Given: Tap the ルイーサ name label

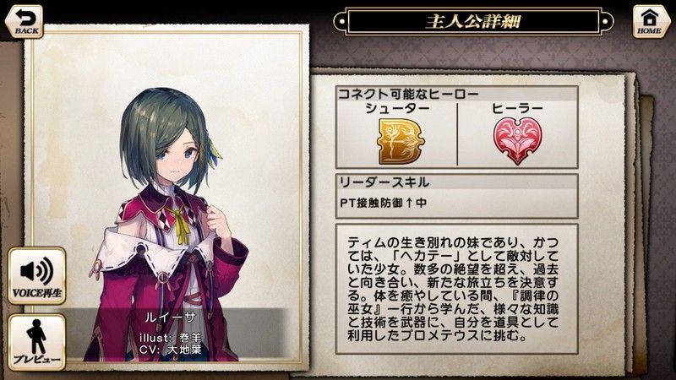Looking at the screenshot, I should click(x=171, y=318).
